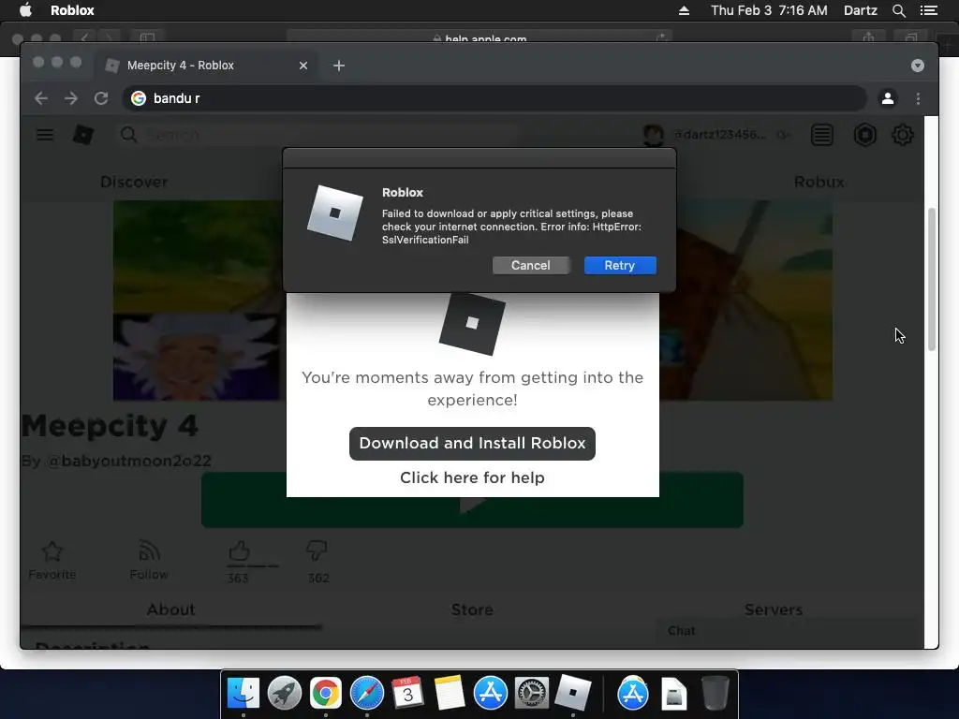Open the Apple menu
Viewport: 959px width, 719px height.
pyautogui.click(x=25, y=10)
